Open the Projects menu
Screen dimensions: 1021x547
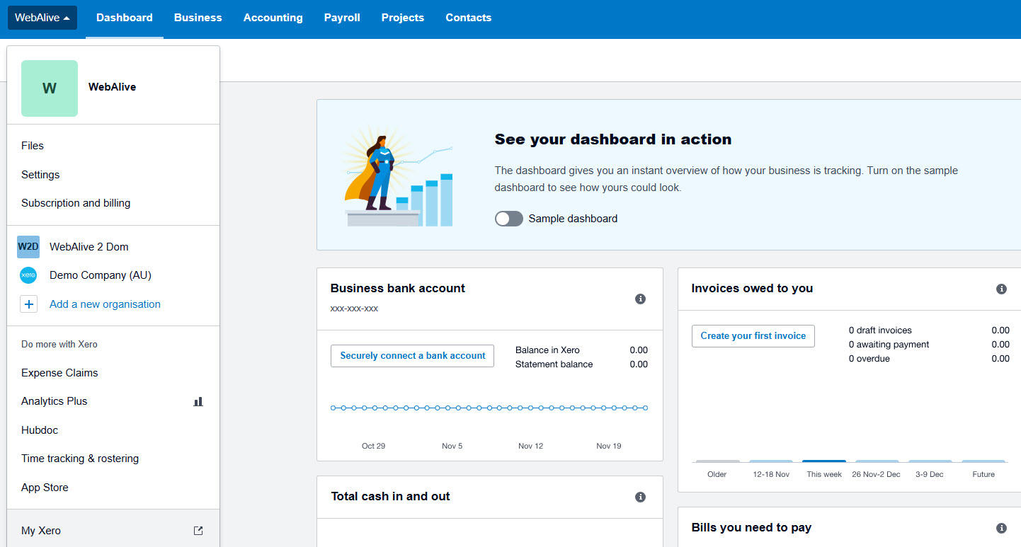click(x=402, y=18)
